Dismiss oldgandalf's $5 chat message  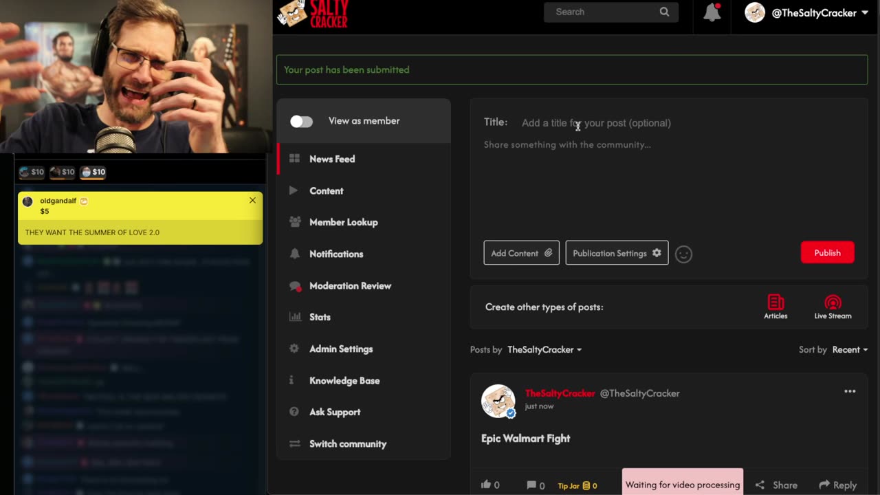(252, 200)
